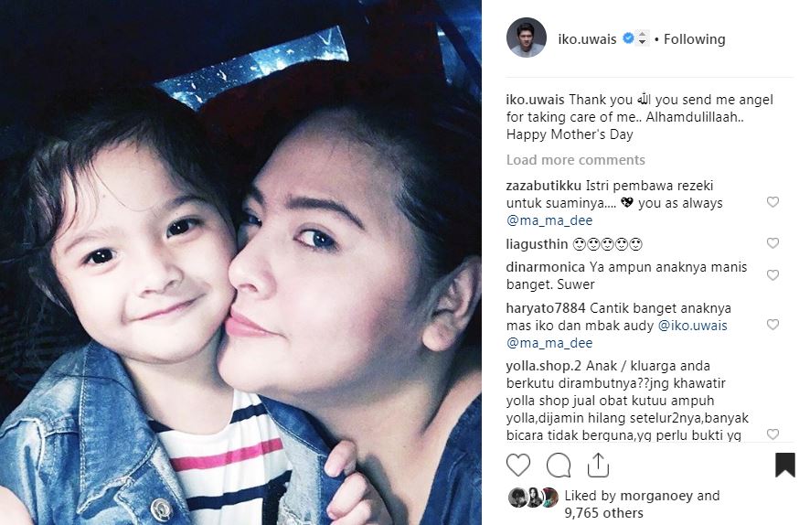
Task: Like yolla.shop.2's comment heart
Action: click(773, 434)
